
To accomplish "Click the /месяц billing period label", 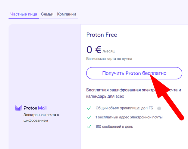I will (x=109, y=51).
